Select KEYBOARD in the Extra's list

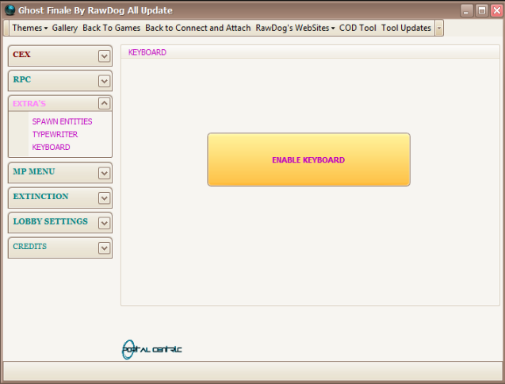(51, 147)
